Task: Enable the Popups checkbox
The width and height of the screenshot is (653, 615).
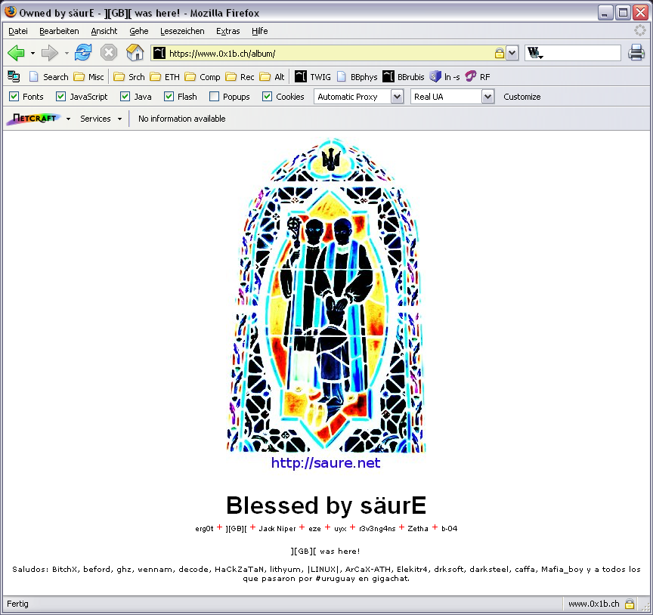Action: 214,97
